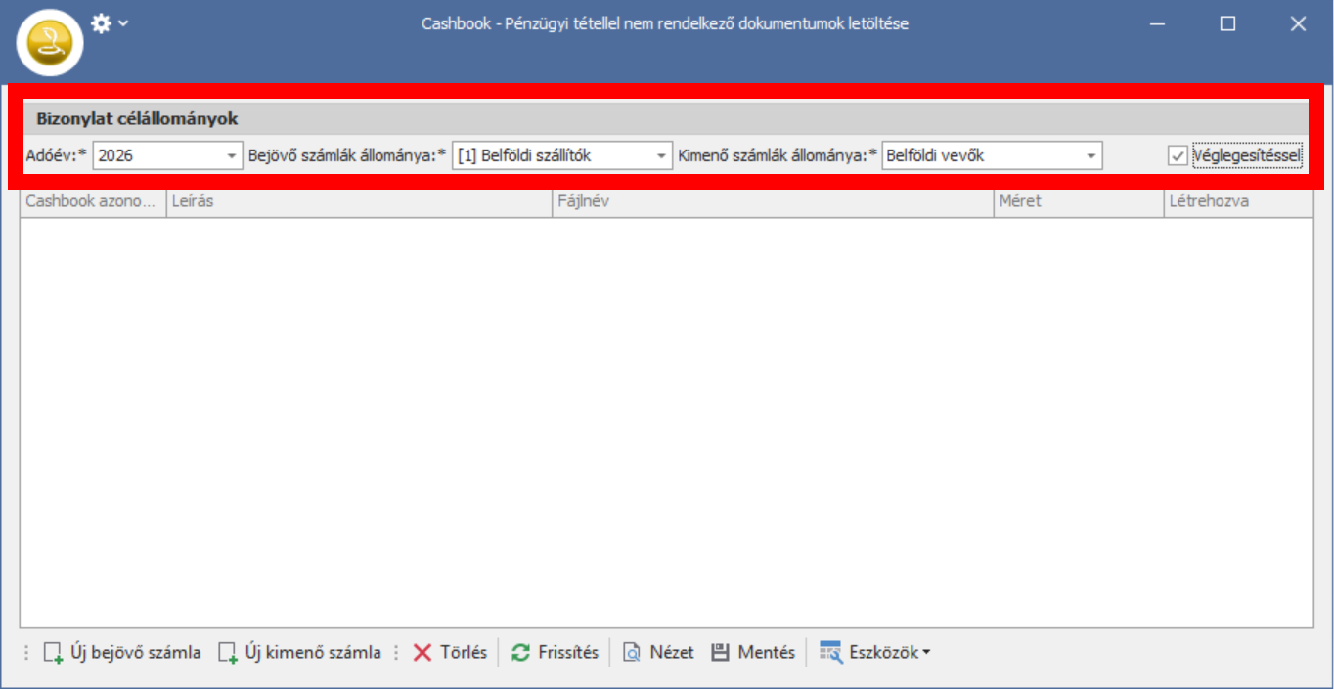Image resolution: width=1334 pixels, height=689 pixels.
Task: Close the Cashbook window
Action: [x=1298, y=23]
